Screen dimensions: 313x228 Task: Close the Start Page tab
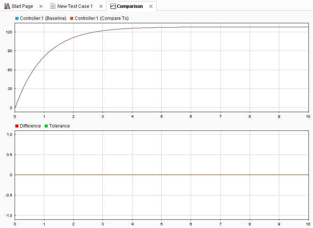pos(41,6)
